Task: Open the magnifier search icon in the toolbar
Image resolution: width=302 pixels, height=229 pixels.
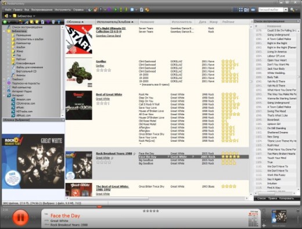Action: click(292, 10)
